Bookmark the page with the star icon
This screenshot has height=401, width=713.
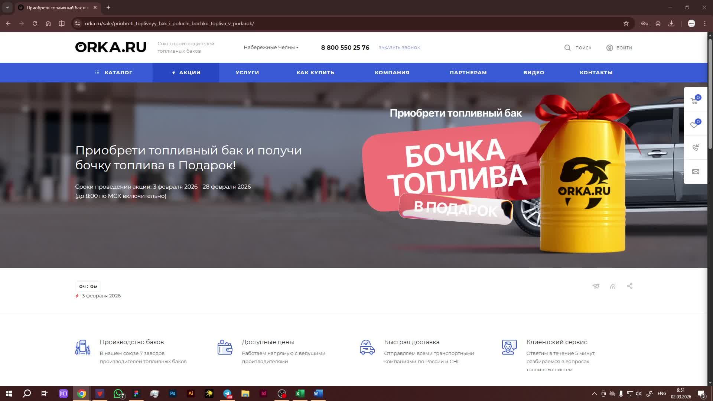[x=626, y=23]
